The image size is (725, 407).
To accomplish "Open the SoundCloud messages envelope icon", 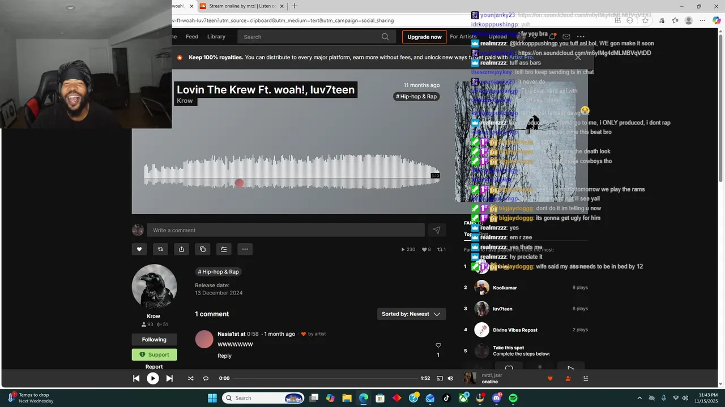I will point(566,37).
